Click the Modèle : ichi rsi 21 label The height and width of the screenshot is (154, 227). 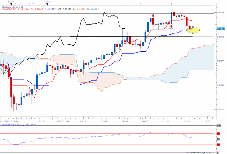coord(12,7)
